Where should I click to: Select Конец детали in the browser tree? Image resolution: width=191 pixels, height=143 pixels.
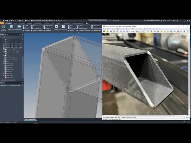click(x=9, y=78)
